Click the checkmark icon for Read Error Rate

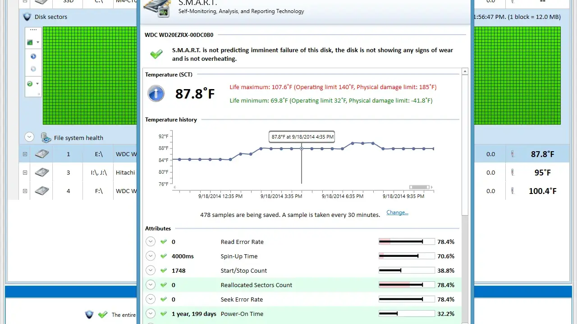click(164, 242)
